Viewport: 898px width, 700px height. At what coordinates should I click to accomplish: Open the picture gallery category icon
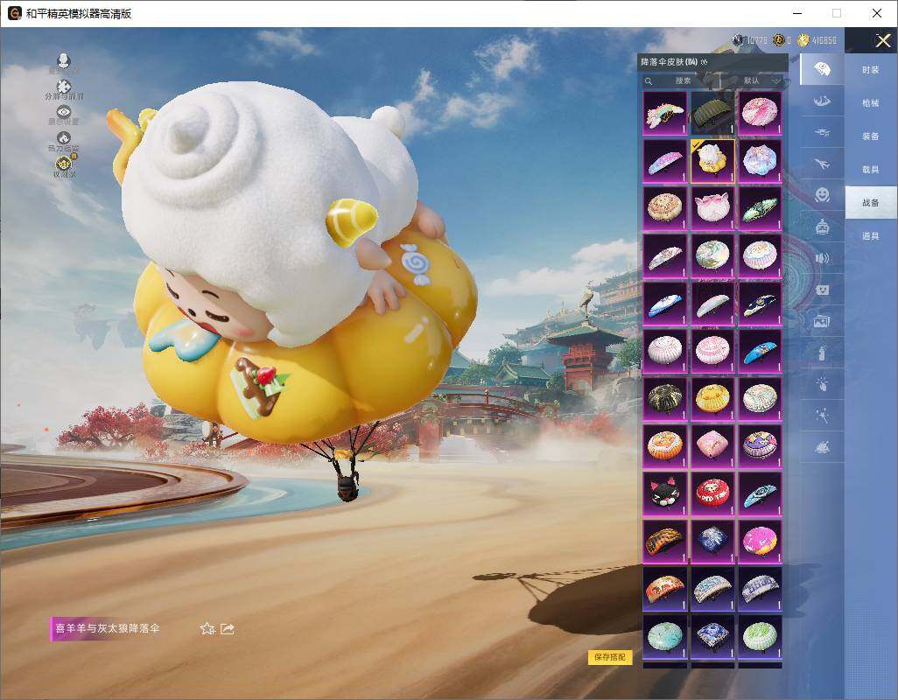[822, 321]
